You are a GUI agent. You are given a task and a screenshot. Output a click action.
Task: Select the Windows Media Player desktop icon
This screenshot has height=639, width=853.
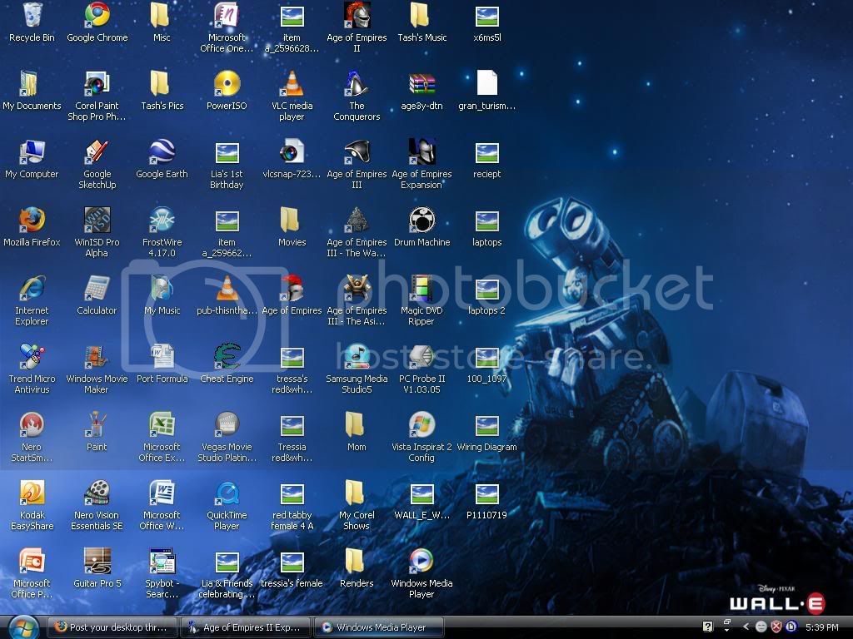coord(422,562)
